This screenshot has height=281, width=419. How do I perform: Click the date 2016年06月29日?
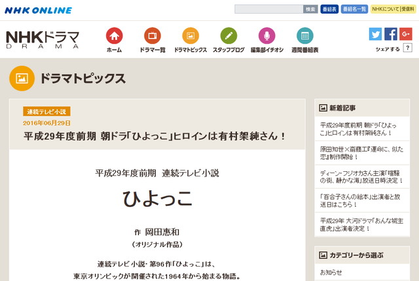[46, 123]
